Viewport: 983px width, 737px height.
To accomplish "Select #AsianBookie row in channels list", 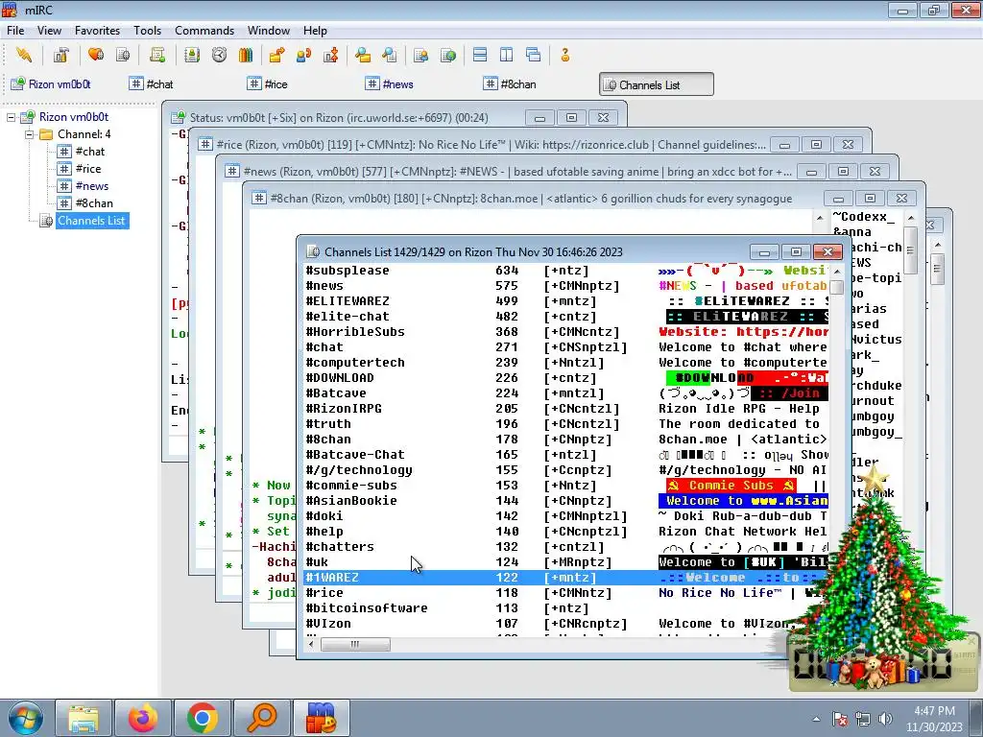I will click(566, 501).
